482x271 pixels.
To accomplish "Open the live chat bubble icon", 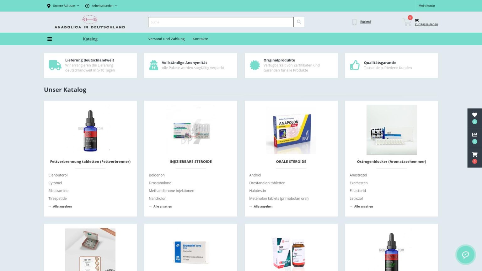I will (465, 255).
